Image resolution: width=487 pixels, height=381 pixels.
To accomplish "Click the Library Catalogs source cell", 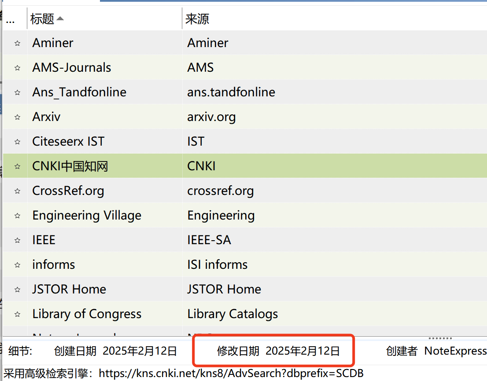I will [335, 314].
